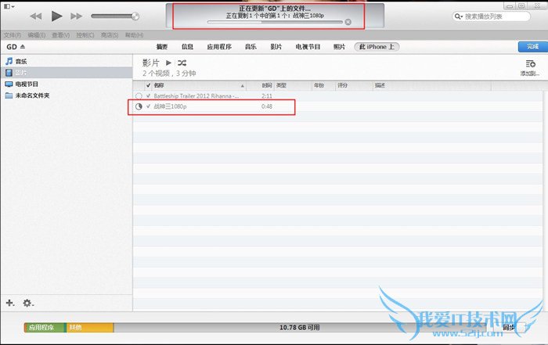
Task: Click the 2:11 duration cell
Action: tap(267, 96)
